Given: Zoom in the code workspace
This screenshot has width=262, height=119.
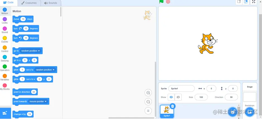Looking at the screenshot, I should [x=148, y=93].
